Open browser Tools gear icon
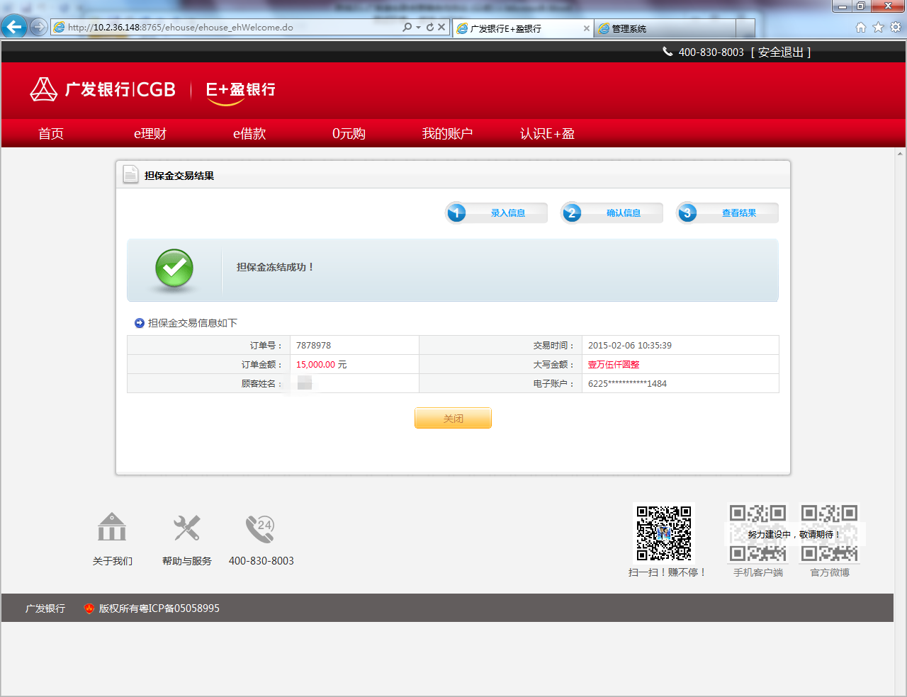907x697 pixels. 896,27
